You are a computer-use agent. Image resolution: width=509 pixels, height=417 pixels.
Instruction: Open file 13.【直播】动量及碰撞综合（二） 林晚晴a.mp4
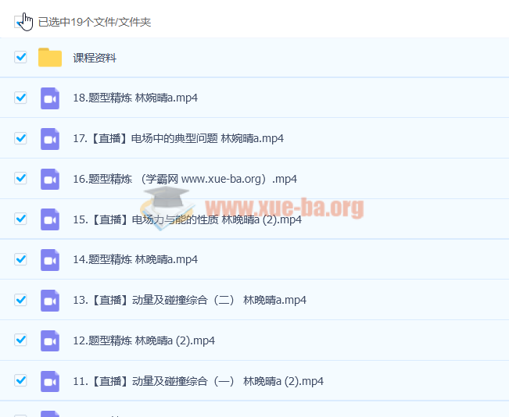pyautogui.click(x=188, y=301)
